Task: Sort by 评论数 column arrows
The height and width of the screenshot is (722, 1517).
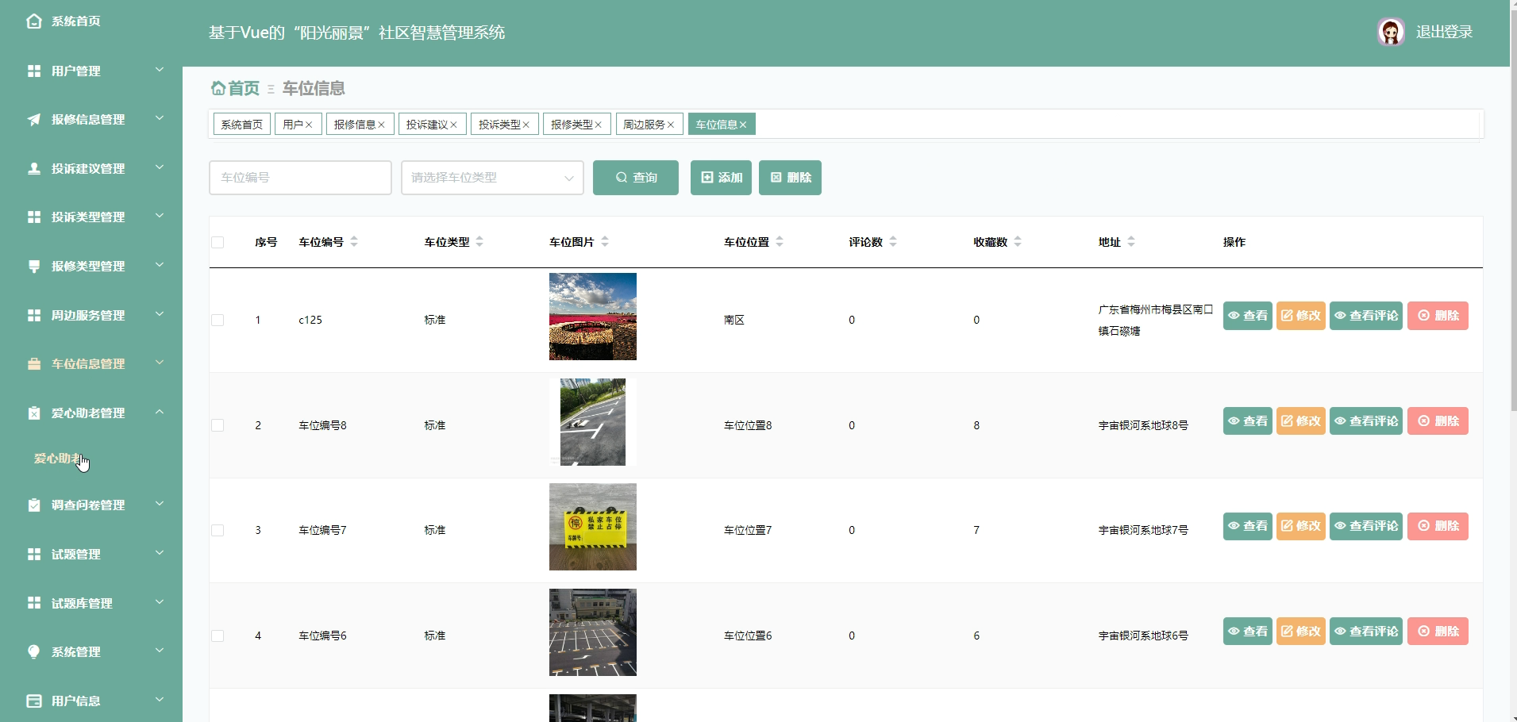Action: click(x=893, y=242)
